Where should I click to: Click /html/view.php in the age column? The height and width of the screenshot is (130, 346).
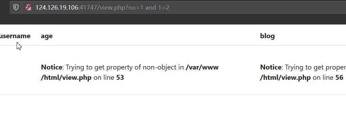click(x=66, y=78)
